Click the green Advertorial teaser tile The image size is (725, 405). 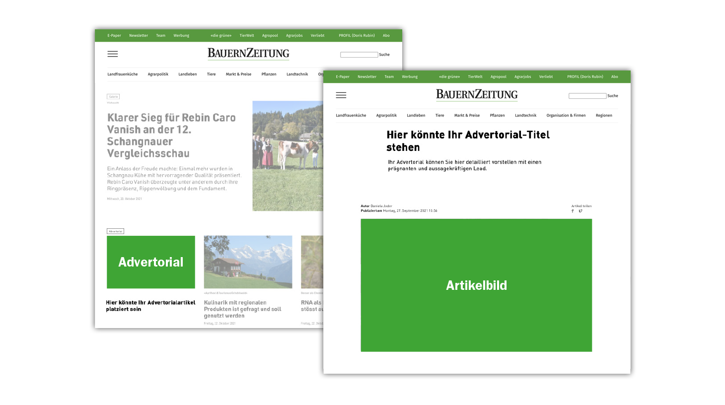151,262
